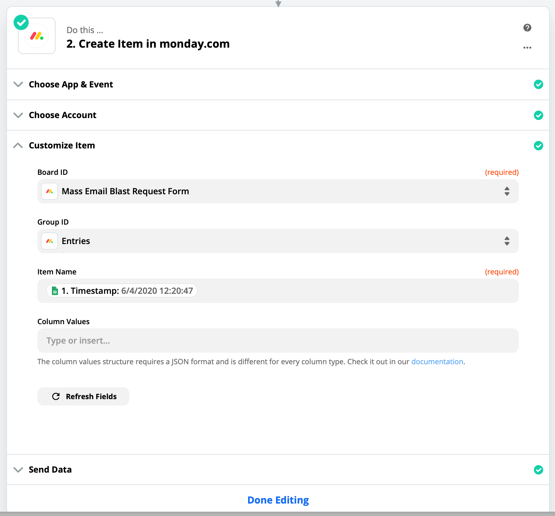The height and width of the screenshot is (516, 555).
Task: Click Refresh Fields button
Action: (83, 396)
